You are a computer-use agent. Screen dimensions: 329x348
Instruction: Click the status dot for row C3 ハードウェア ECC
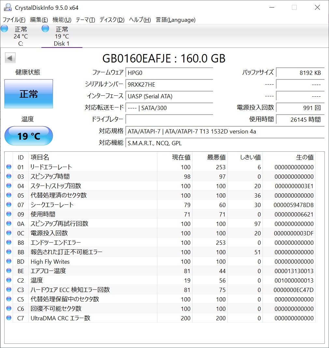point(9,290)
